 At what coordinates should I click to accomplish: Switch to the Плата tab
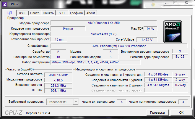pyautogui.click(x=35, y=13)
